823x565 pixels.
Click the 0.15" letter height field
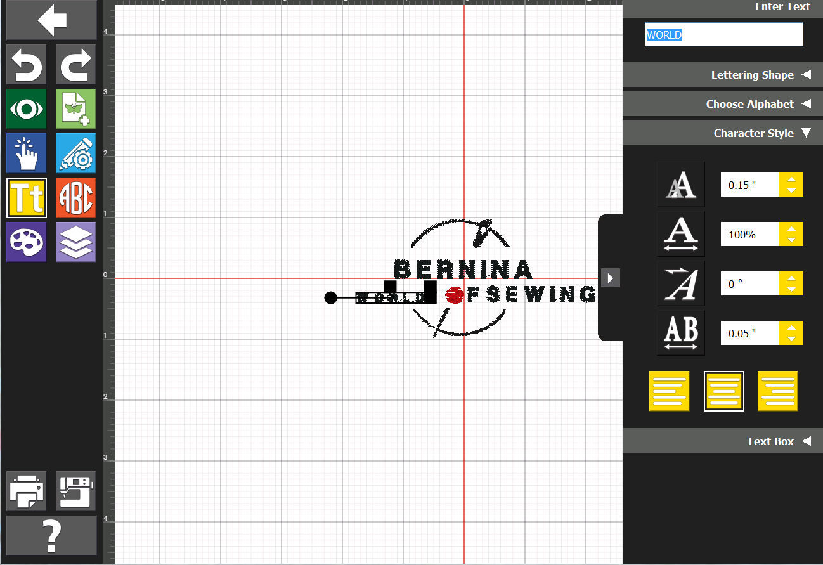tap(750, 185)
